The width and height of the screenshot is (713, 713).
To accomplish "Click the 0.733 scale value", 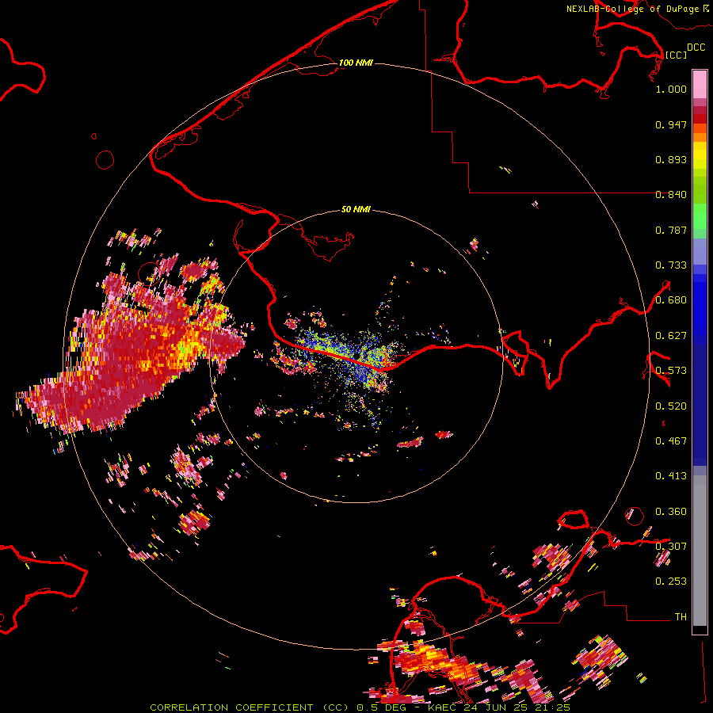I will click(671, 265).
